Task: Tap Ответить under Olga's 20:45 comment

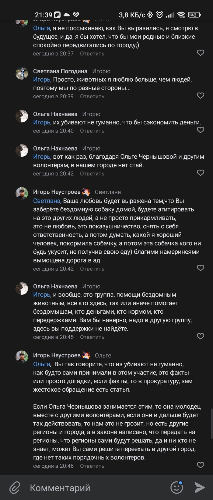Action: tap(92, 337)
